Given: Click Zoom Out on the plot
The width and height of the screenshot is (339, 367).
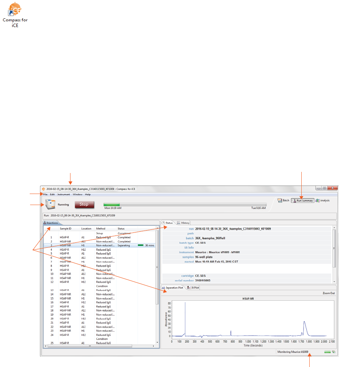Looking at the screenshot, I should point(328,293).
